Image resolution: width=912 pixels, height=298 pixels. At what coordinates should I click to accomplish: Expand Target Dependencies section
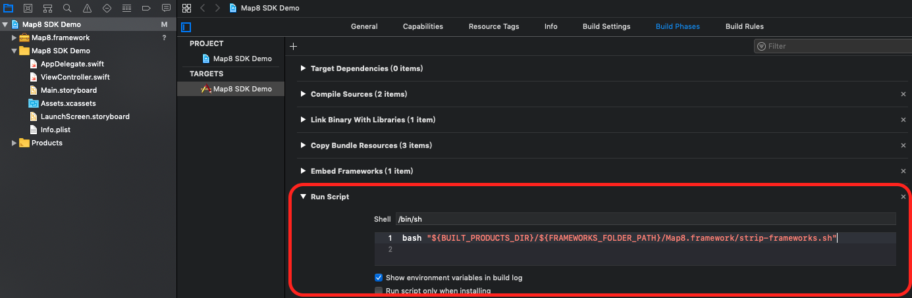(x=304, y=68)
